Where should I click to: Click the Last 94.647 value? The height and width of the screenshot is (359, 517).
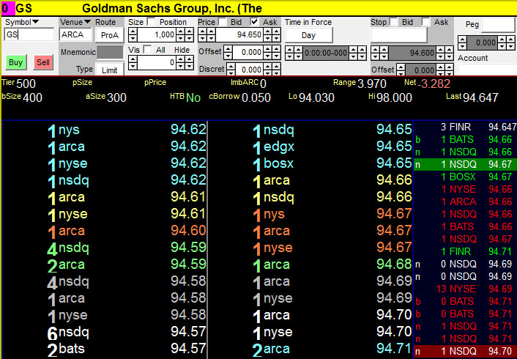tap(480, 97)
